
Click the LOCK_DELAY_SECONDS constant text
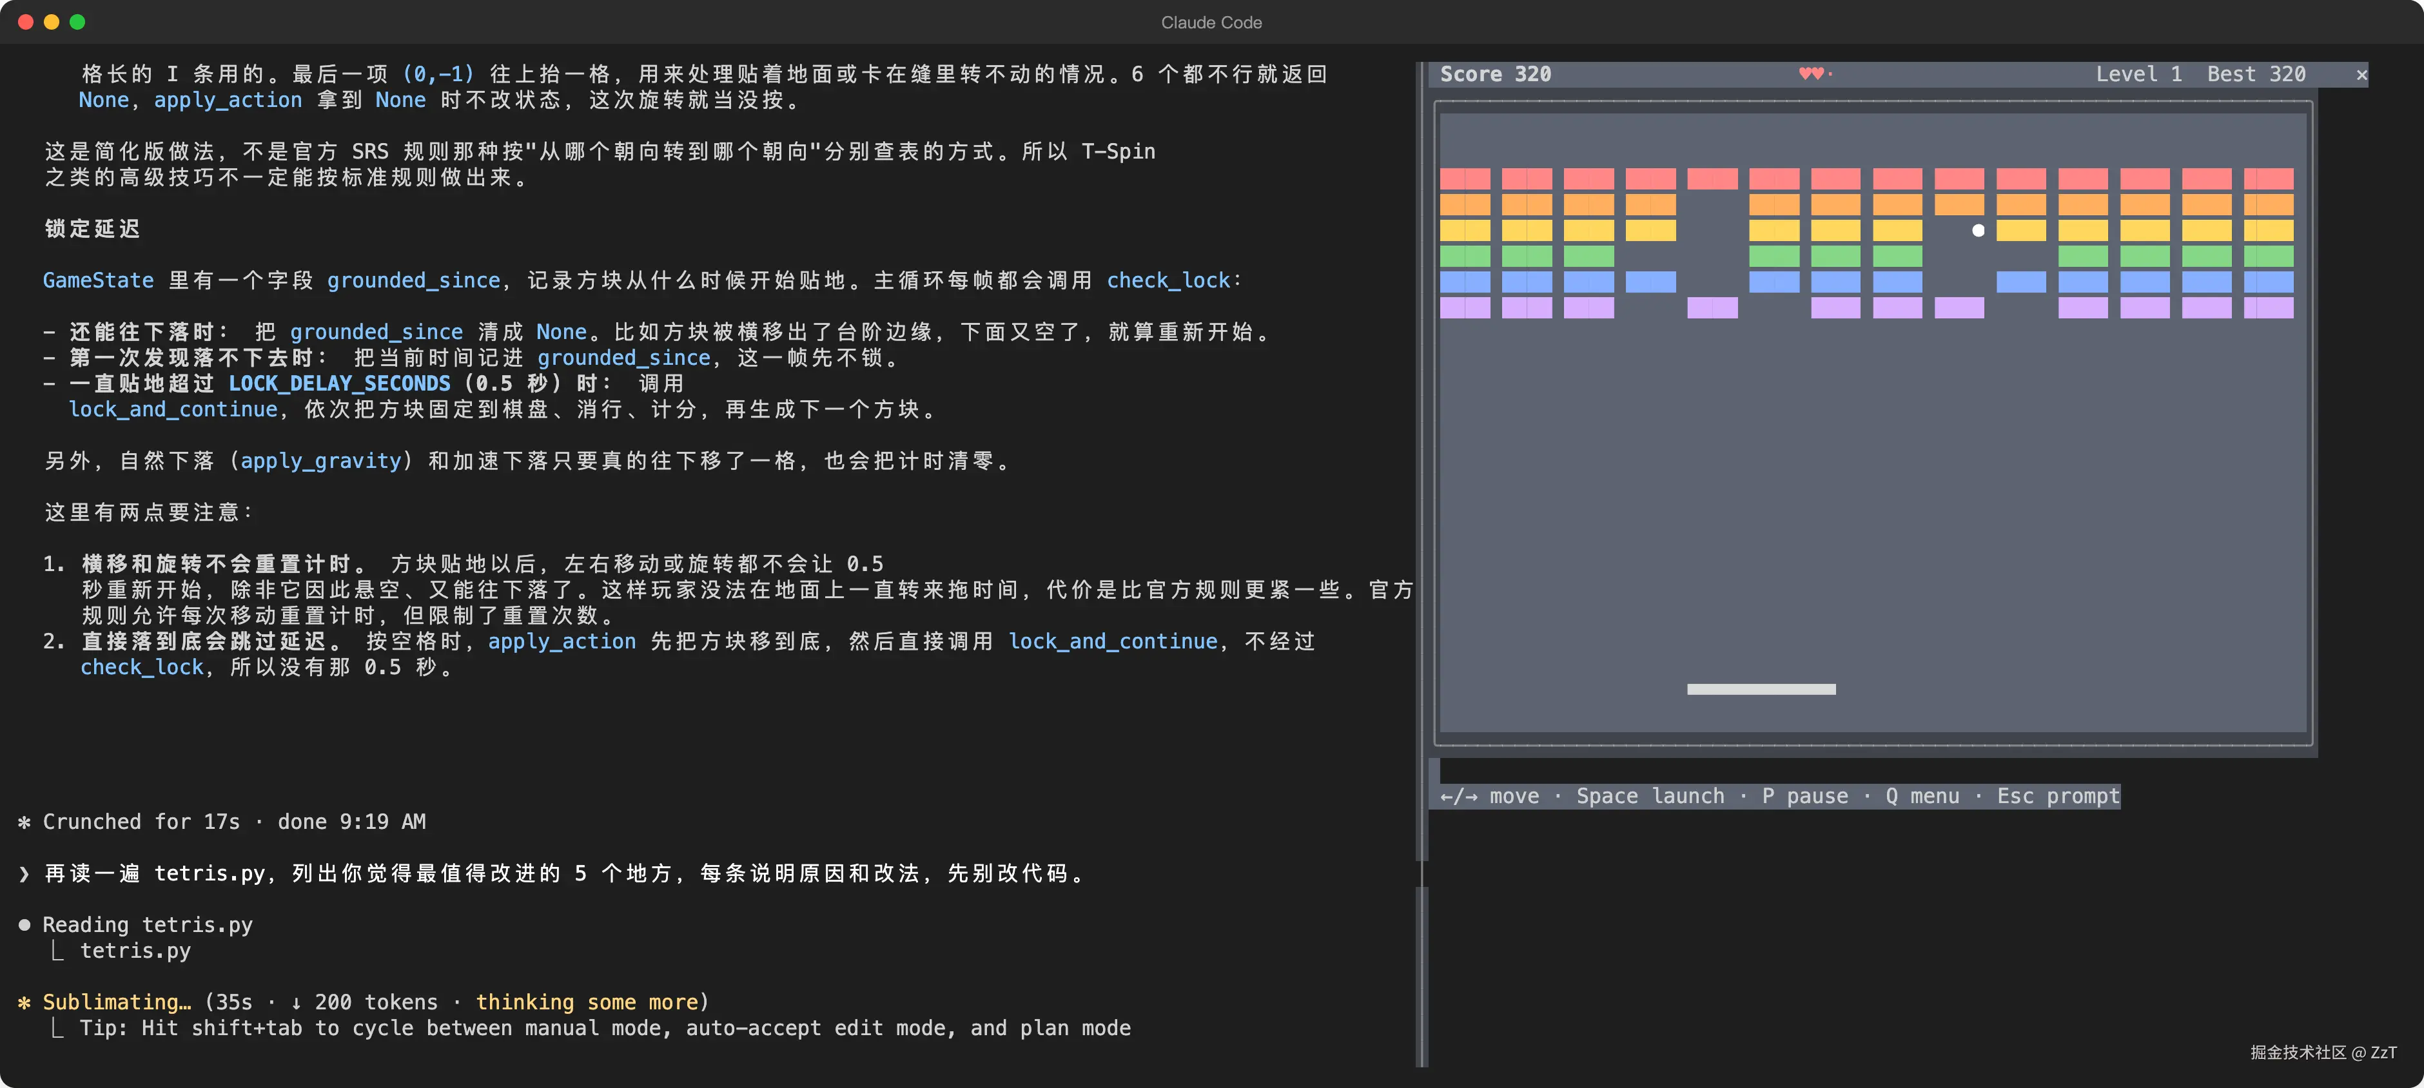click(x=340, y=384)
